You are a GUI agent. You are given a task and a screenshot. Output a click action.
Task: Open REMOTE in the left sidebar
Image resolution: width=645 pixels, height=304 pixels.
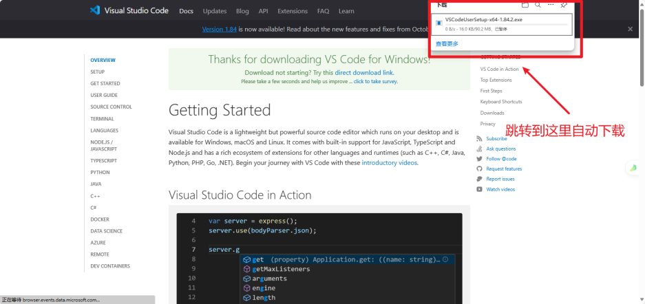point(100,254)
